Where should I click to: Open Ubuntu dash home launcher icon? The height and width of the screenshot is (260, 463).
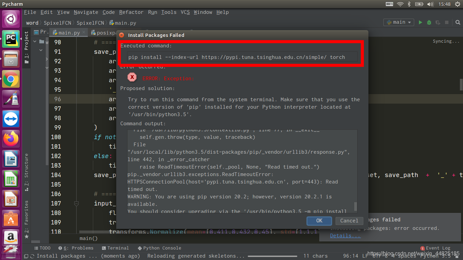(x=11, y=19)
